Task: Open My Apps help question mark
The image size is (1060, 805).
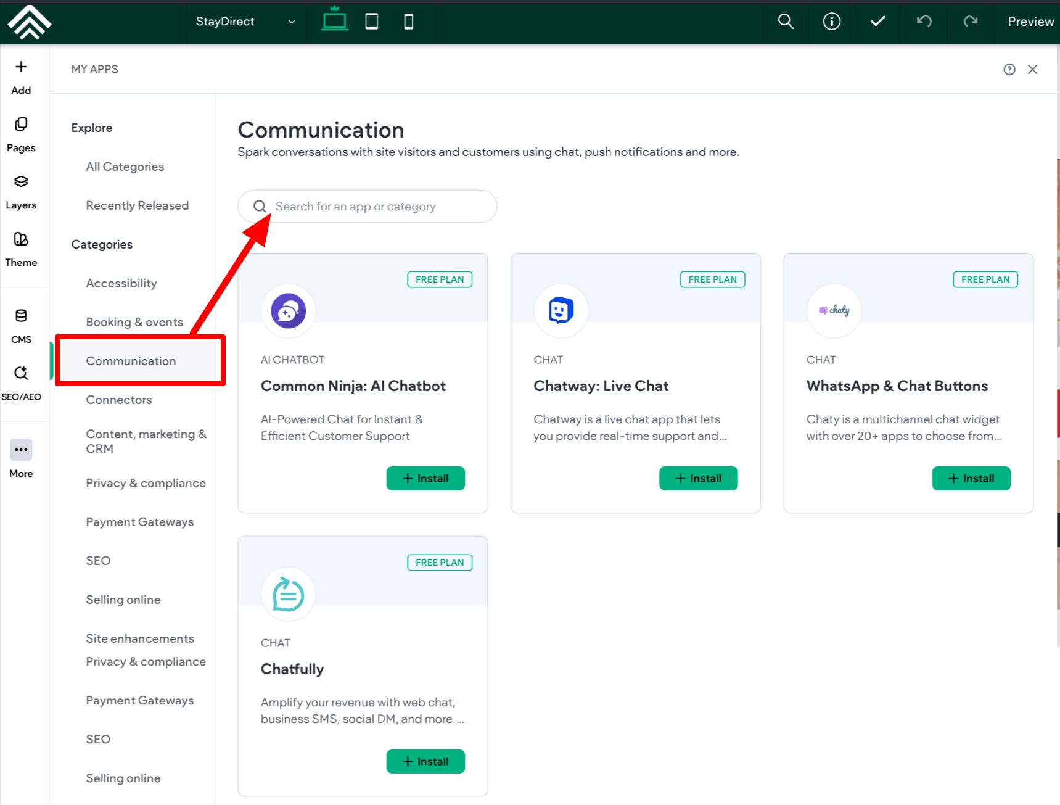Action: (x=1009, y=70)
